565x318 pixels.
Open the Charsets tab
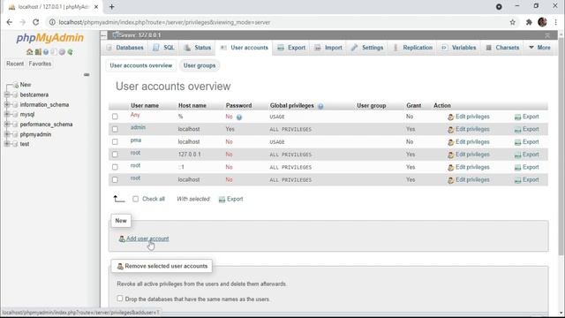(502, 48)
